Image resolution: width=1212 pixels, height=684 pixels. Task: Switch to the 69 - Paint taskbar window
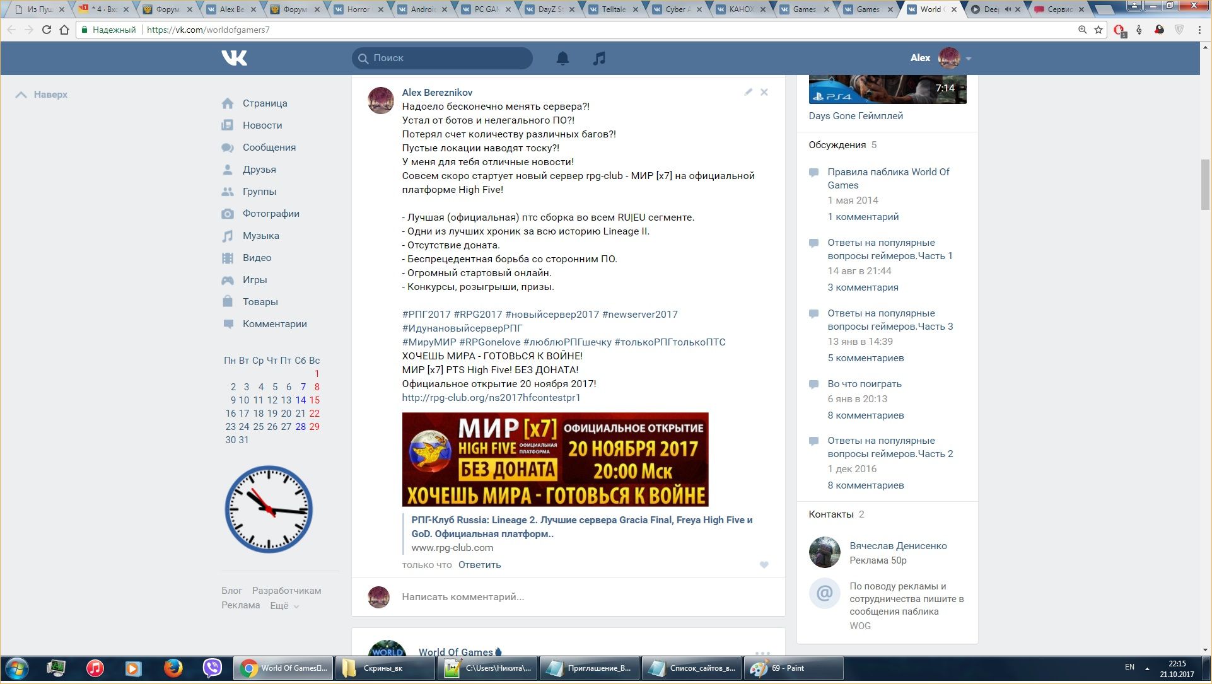tap(793, 668)
